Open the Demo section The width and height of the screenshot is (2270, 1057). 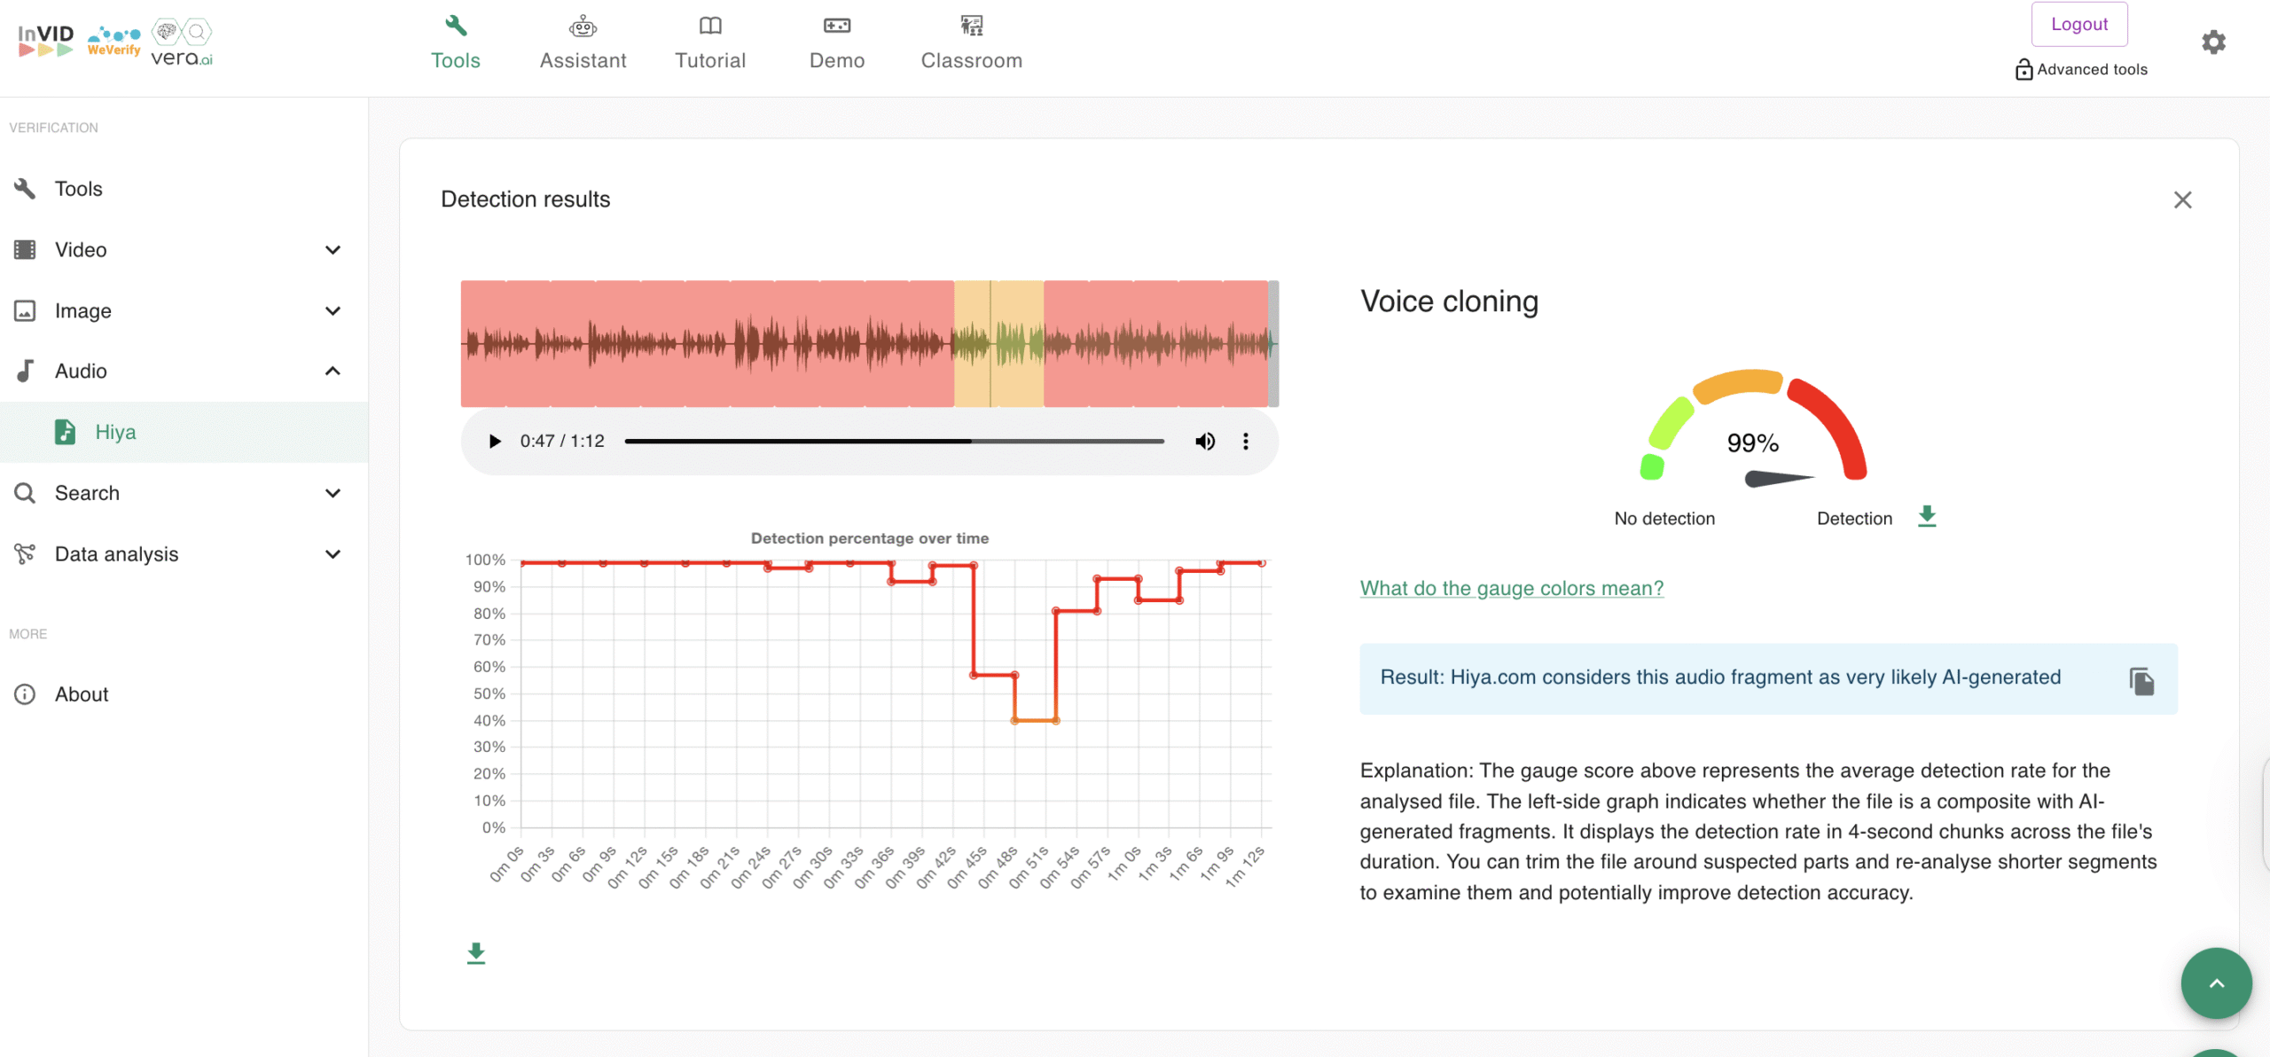pyautogui.click(x=836, y=42)
